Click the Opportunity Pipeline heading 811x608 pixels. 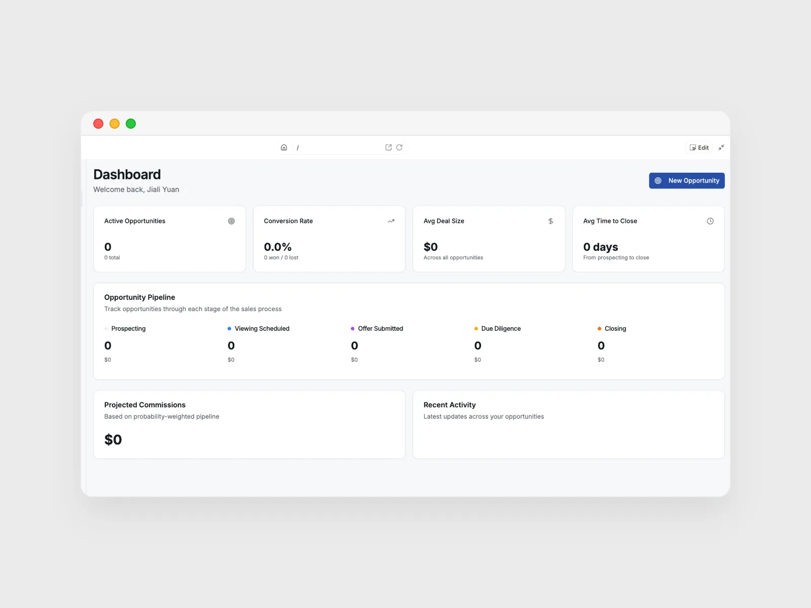click(x=139, y=297)
